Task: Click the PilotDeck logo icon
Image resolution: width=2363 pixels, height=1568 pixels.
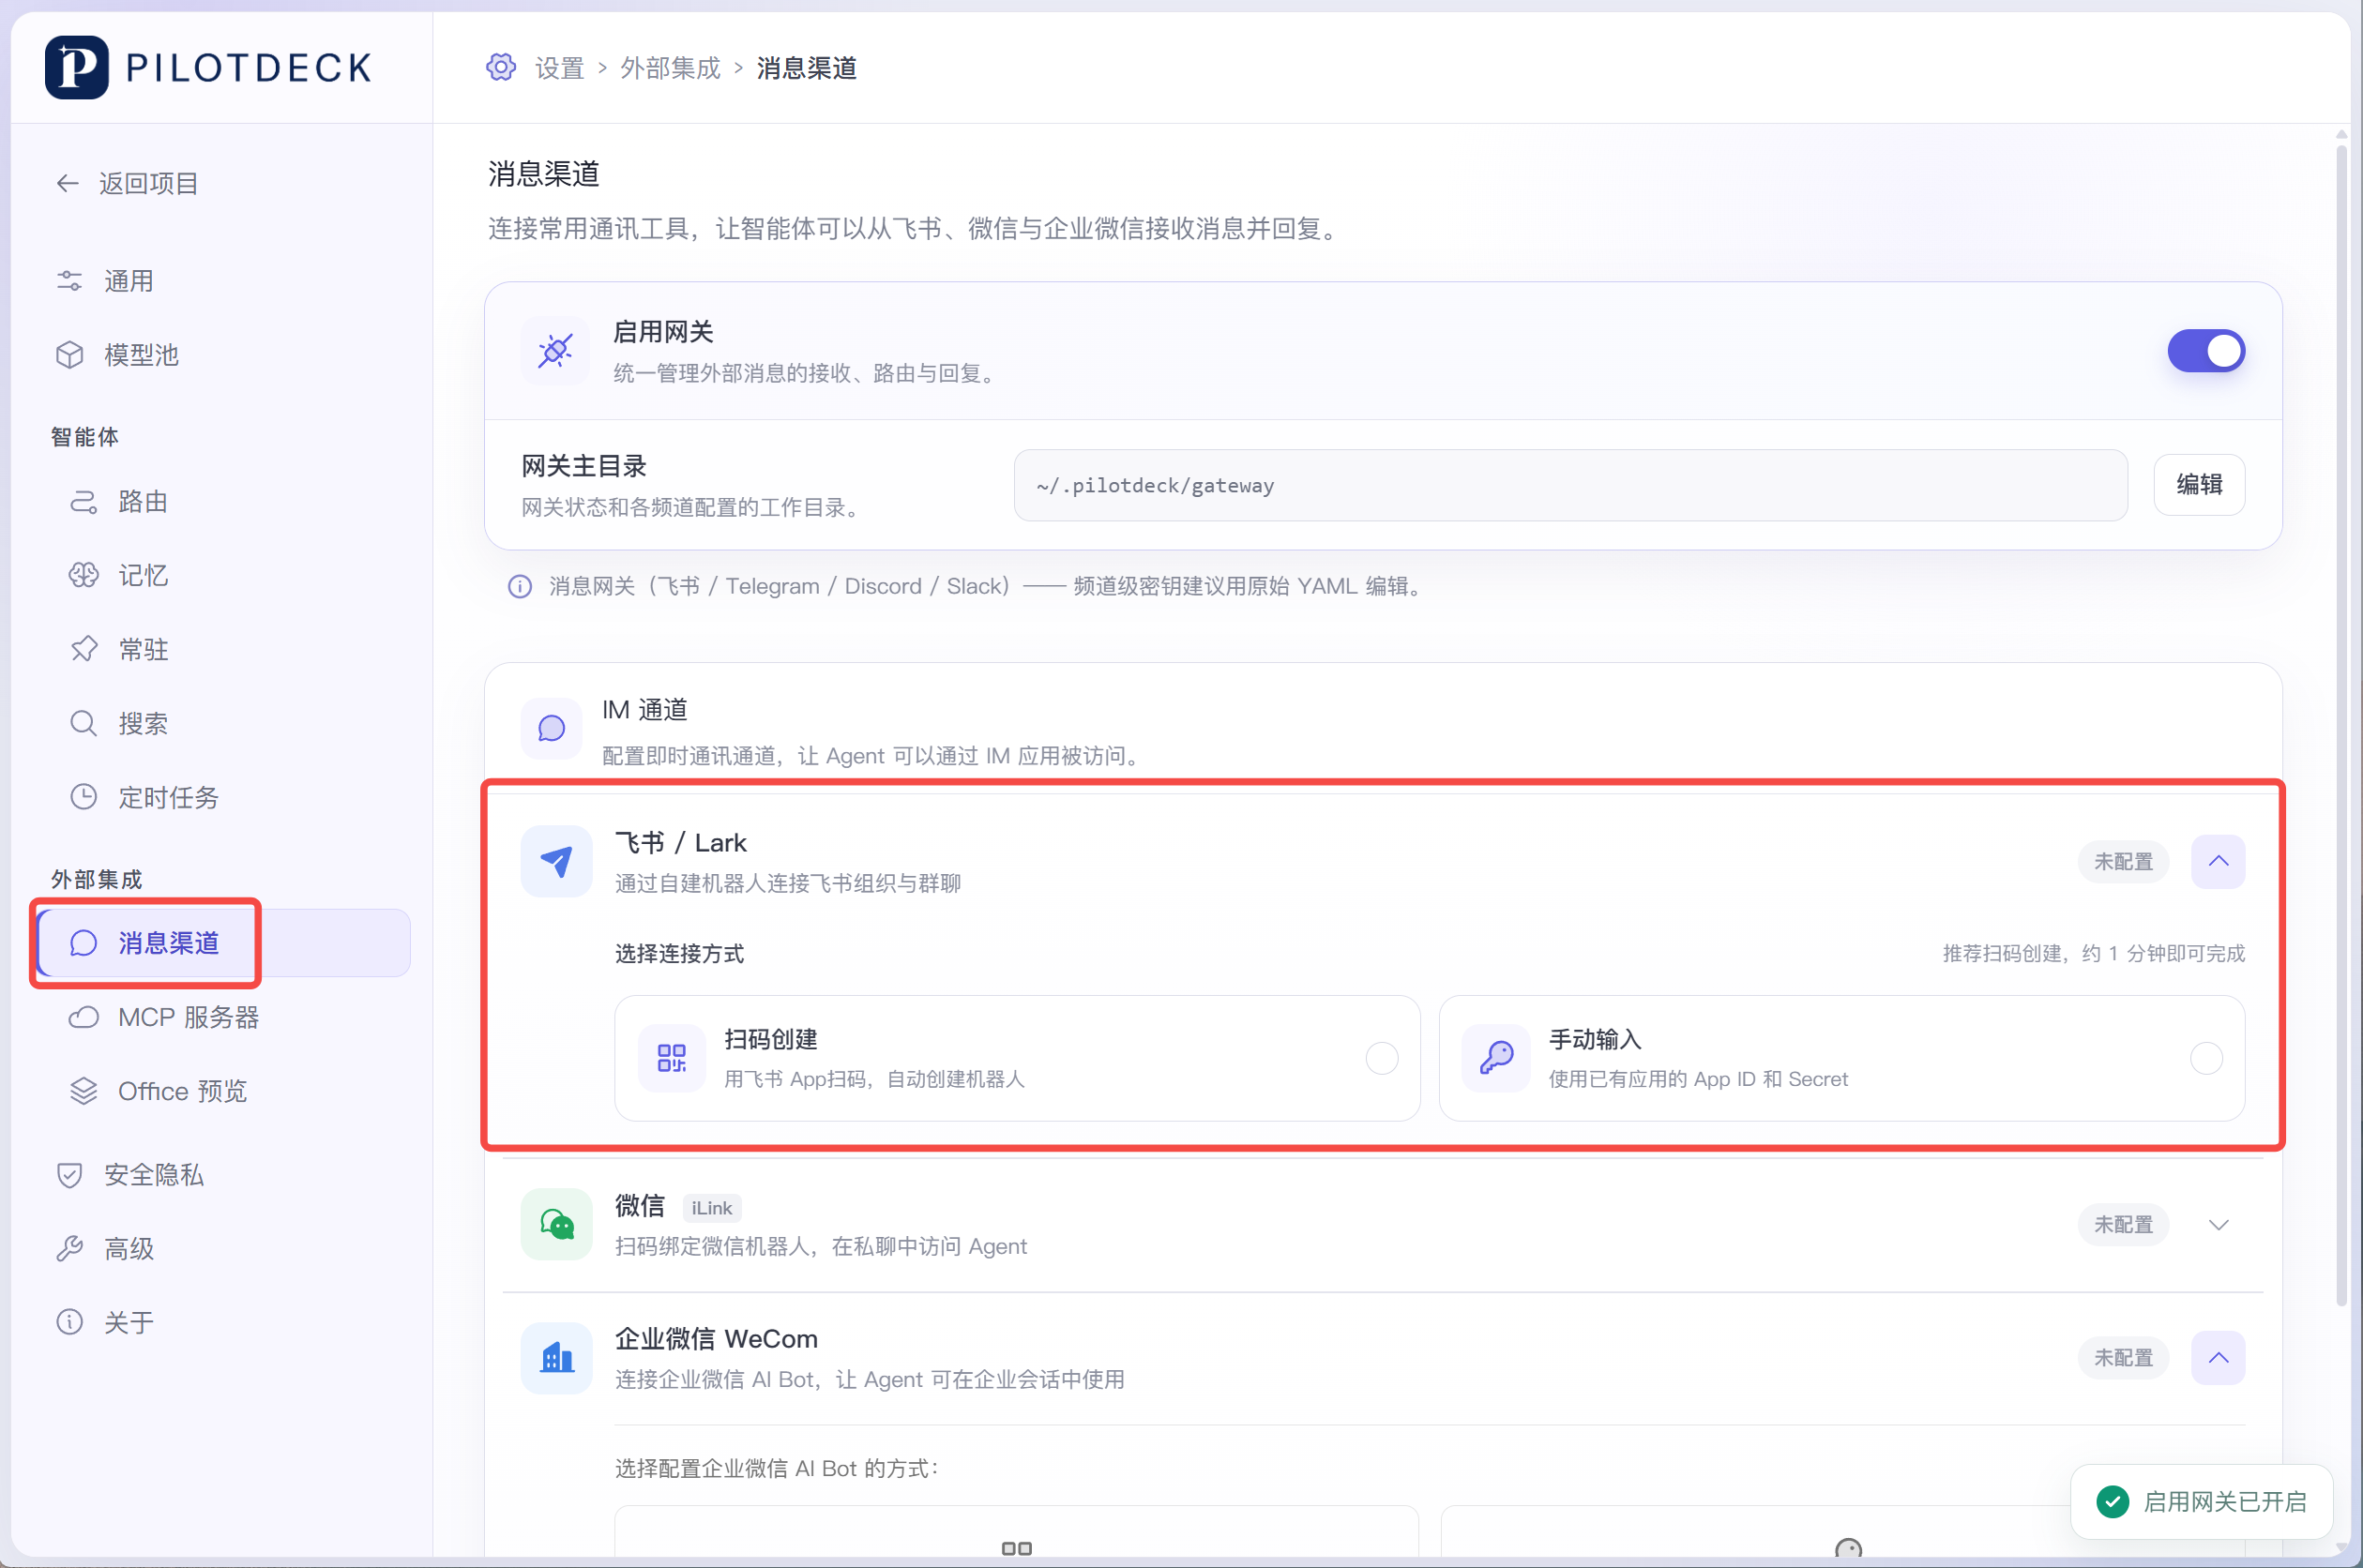Action: [76, 68]
